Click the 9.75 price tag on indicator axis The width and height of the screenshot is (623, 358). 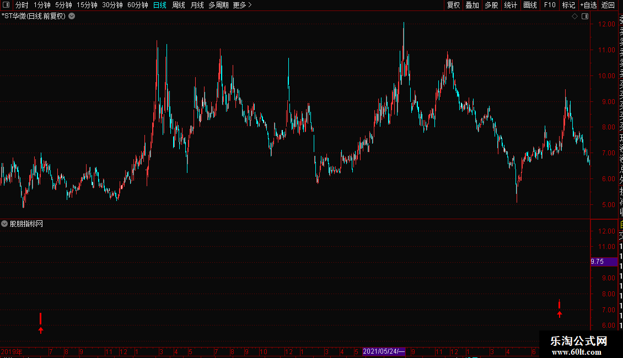click(604, 262)
